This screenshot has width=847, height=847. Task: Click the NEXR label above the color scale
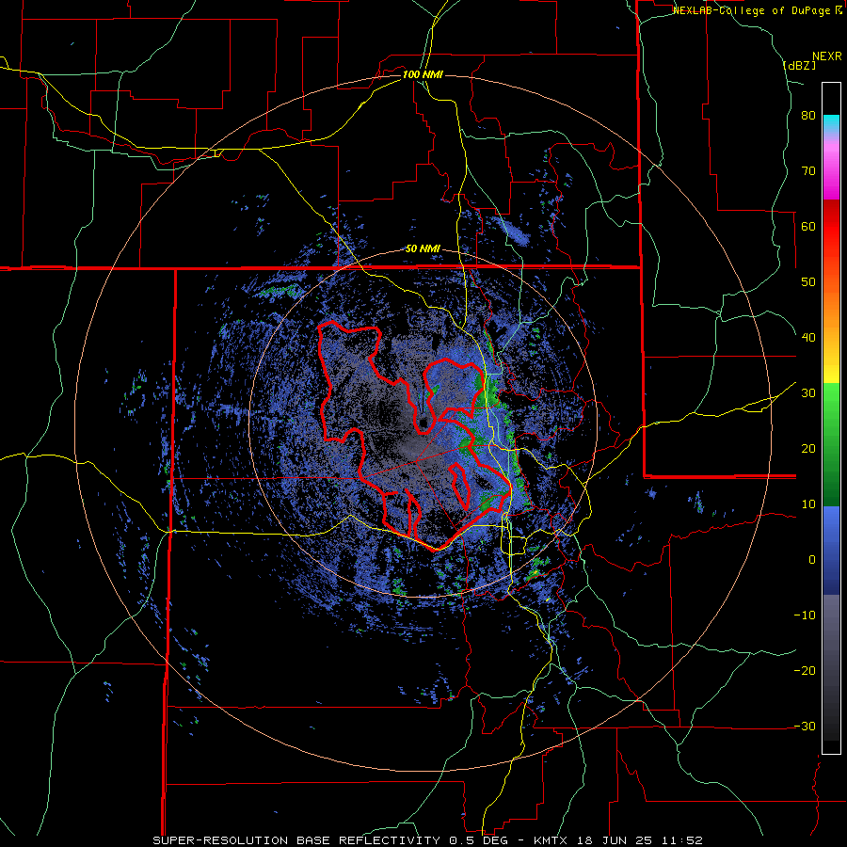coord(827,56)
